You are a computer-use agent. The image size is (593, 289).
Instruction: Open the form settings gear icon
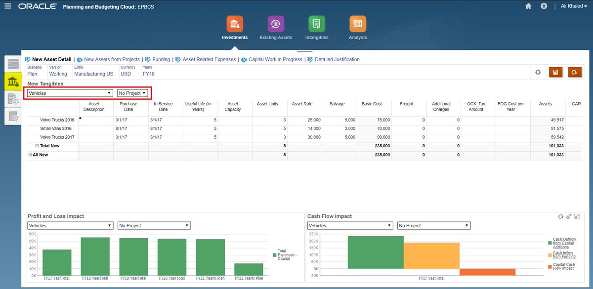(538, 73)
